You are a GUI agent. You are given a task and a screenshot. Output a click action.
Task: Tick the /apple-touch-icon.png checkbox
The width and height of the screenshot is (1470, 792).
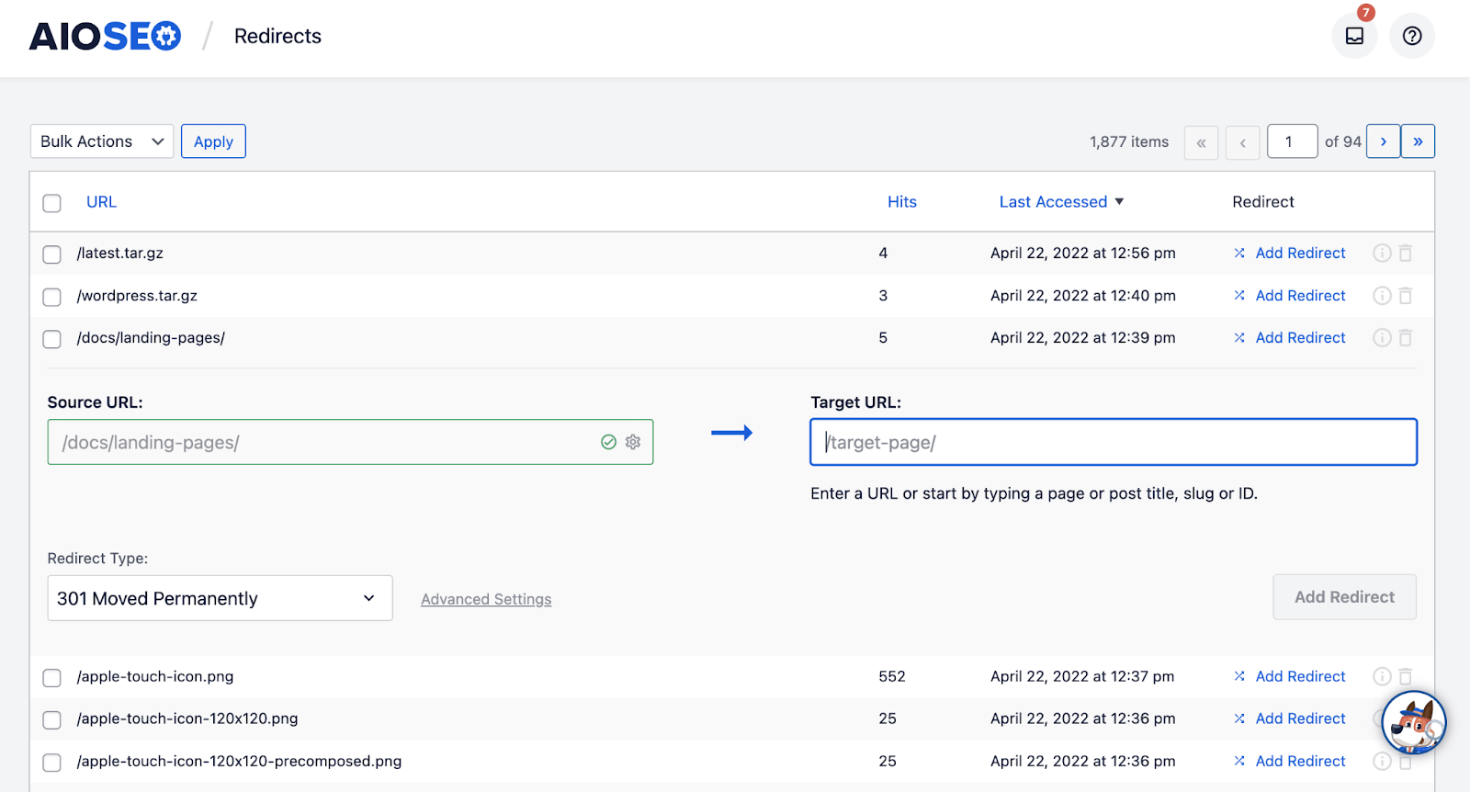click(52, 677)
